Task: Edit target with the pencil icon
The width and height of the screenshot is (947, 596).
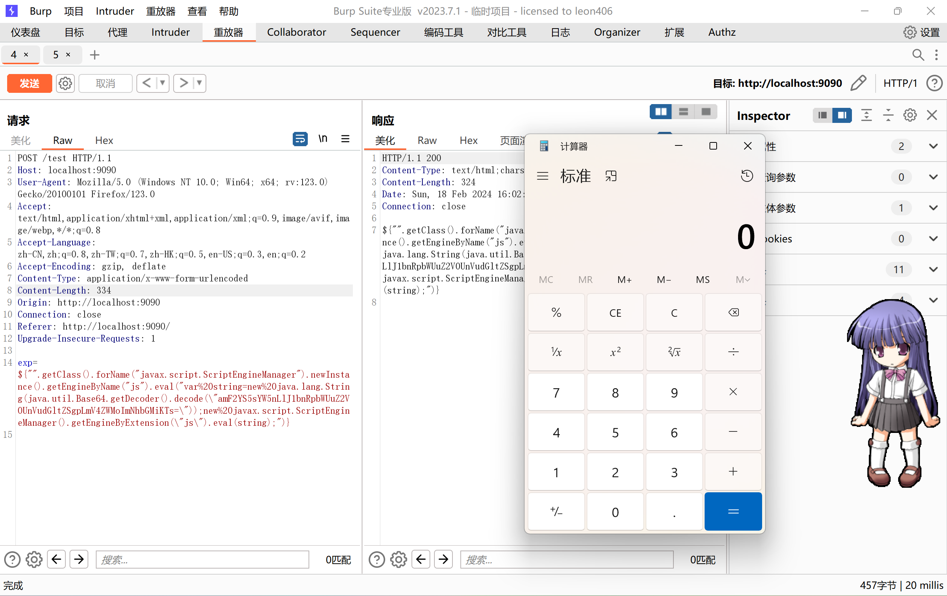Action: 858,83
